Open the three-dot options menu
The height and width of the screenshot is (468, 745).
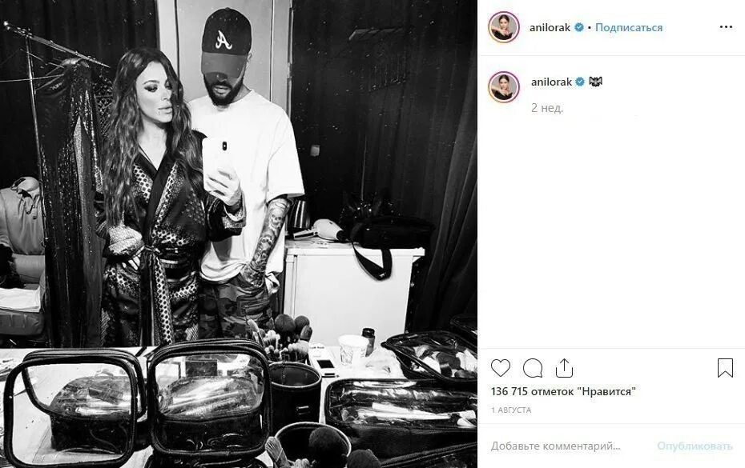point(726,27)
